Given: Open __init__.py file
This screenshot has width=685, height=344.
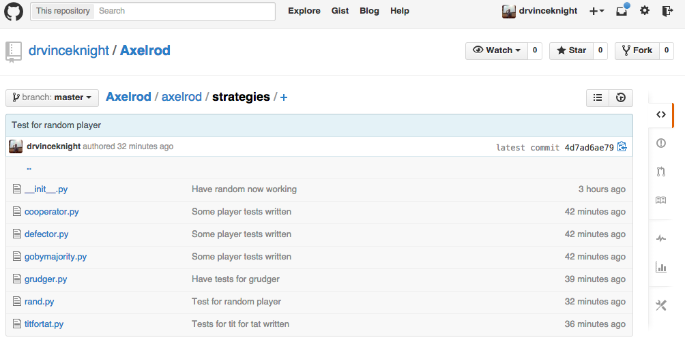Looking at the screenshot, I should (46, 189).
